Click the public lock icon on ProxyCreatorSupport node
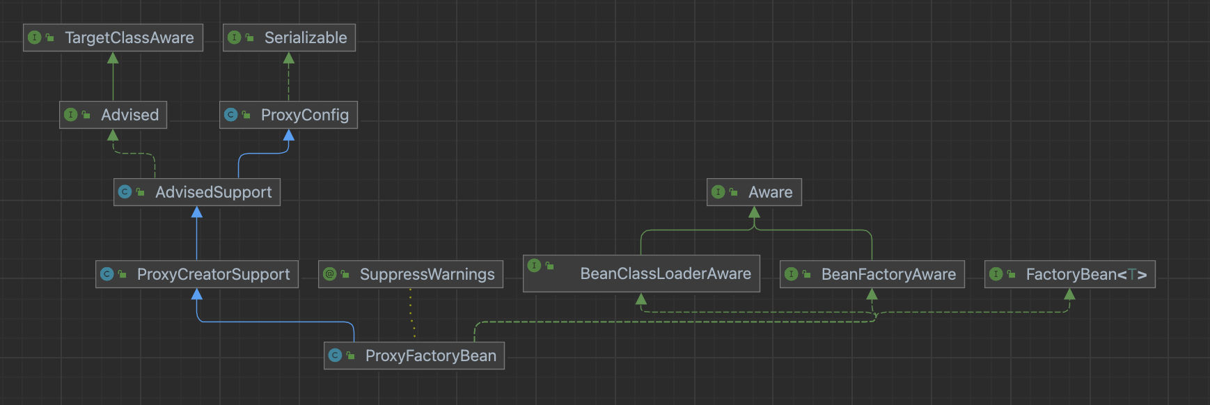Viewport: 1210px width, 405px height. [123, 274]
